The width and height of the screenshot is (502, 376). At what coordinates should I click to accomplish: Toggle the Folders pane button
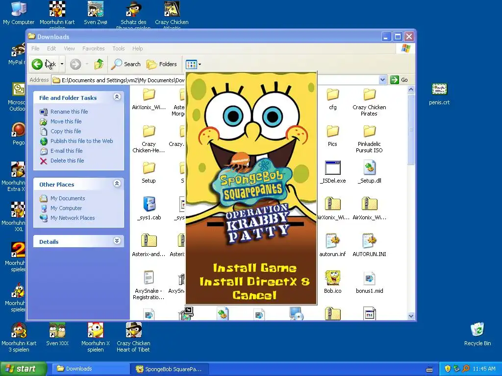pos(162,64)
